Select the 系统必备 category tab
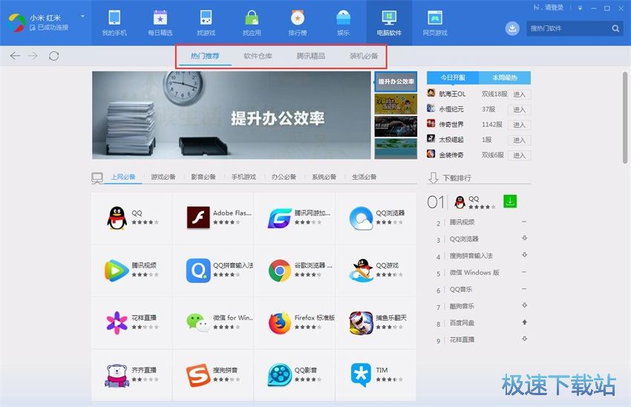The height and width of the screenshot is (407, 631). [324, 177]
